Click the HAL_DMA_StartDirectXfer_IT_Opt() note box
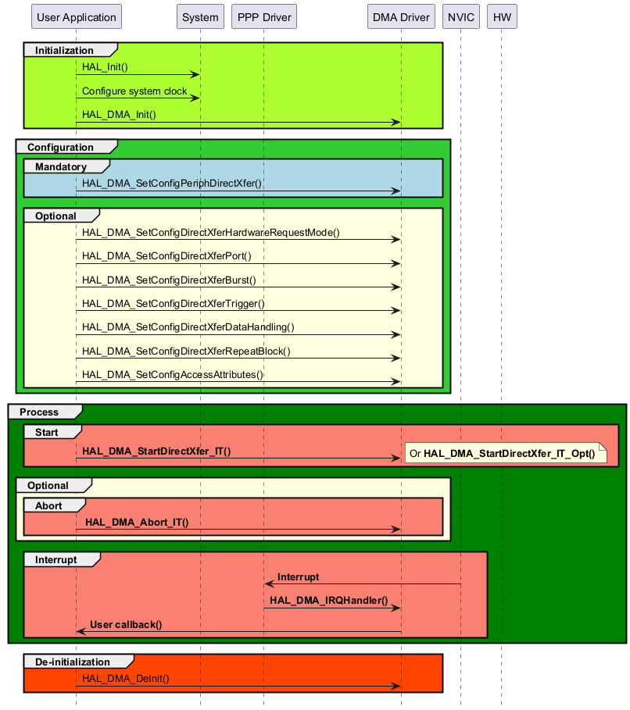 [506, 453]
